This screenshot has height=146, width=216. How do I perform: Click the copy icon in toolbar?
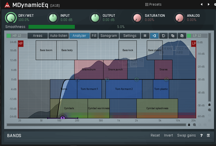coord(173,36)
